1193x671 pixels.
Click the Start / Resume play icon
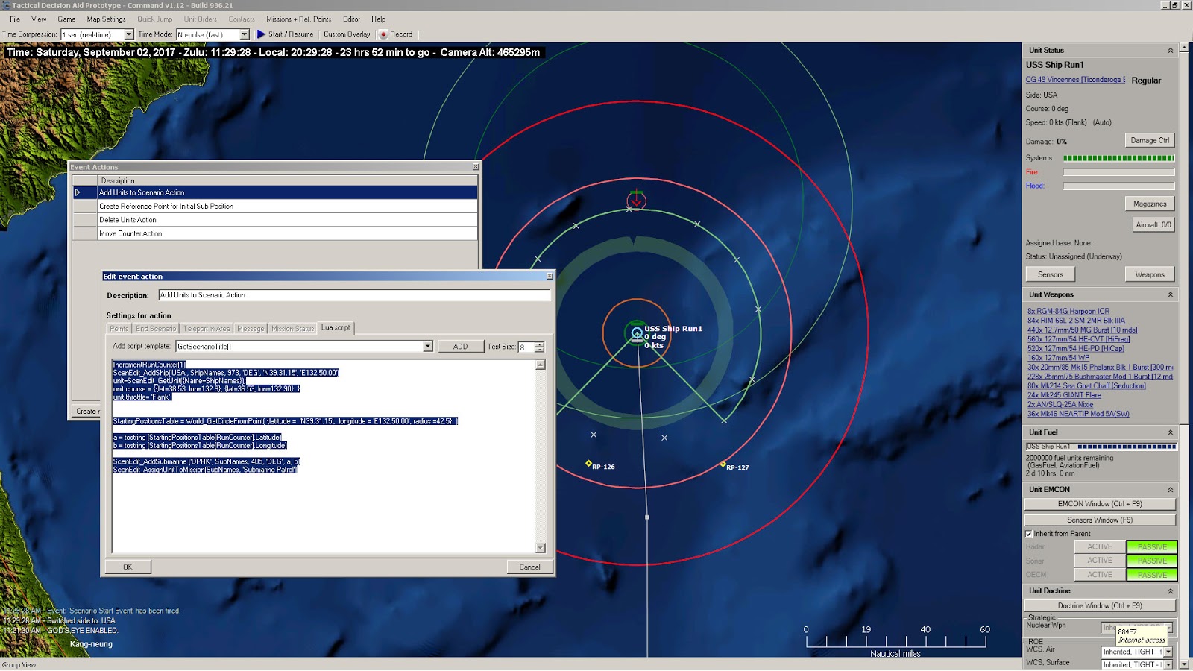click(x=261, y=34)
